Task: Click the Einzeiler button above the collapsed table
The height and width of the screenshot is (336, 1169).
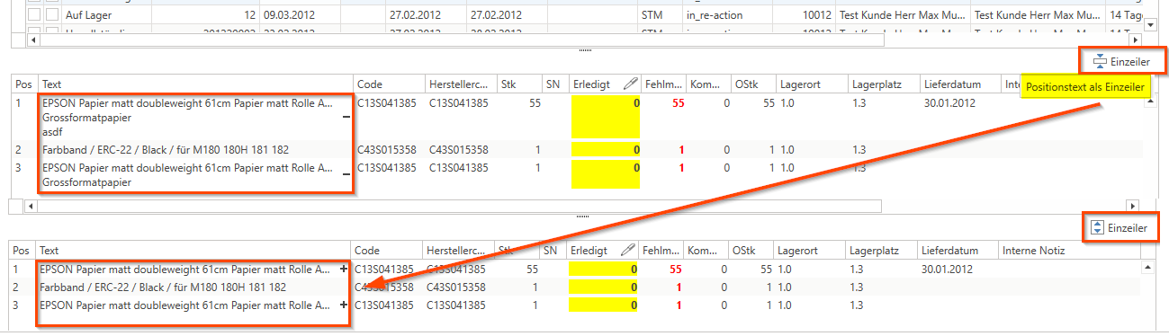Action: pos(1120,228)
